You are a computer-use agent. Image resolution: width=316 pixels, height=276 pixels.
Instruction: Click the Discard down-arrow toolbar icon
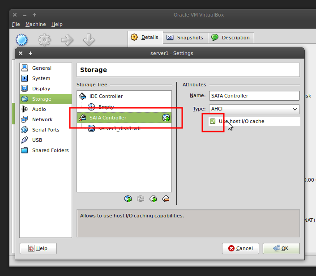89,40
